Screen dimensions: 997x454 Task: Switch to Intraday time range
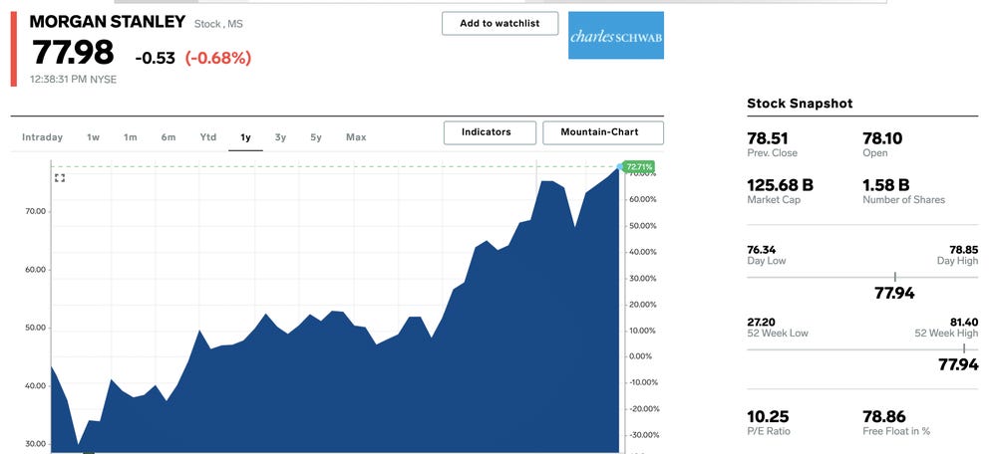42,137
